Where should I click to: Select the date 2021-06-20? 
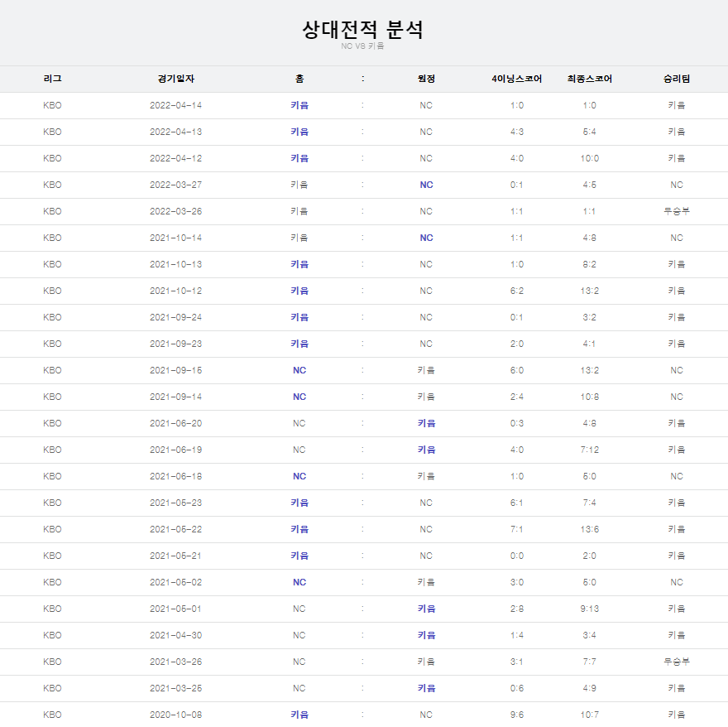pyautogui.click(x=176, y=423)
